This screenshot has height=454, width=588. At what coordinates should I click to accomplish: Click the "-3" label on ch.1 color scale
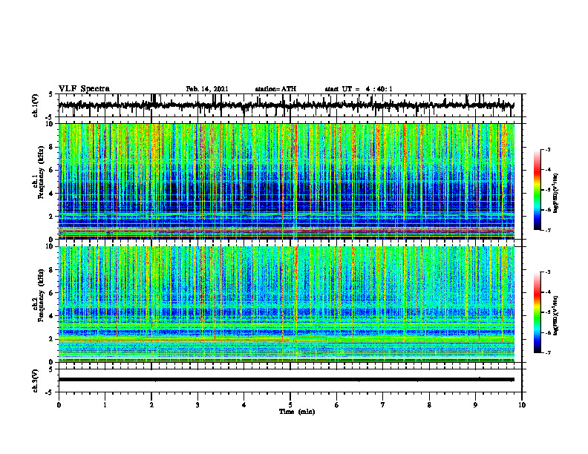(x=548, y=149)
